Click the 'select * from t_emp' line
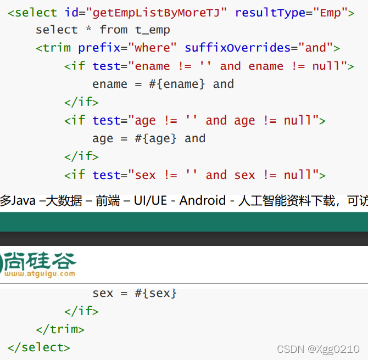Viewport: 368px width, 360px height. 103,30
